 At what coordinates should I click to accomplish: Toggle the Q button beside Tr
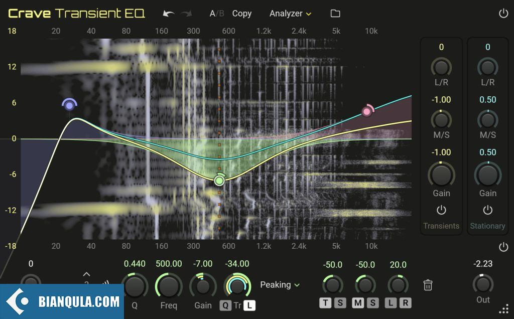click(225, 305)
